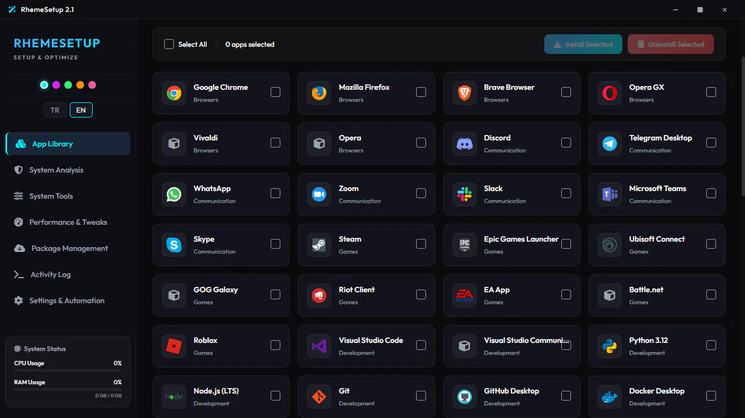The width and height of the screenshot is (745, 418).
Task: Click the Mozilla Firefox logo icon
Action: (319, 93)
